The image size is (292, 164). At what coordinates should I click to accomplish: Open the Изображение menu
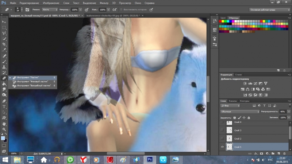(51, 3)
